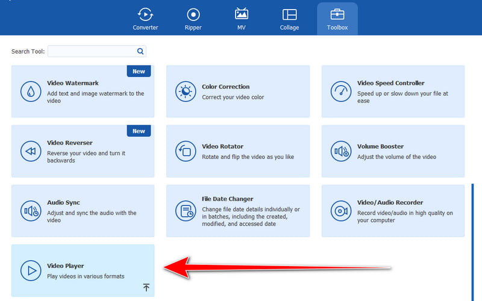Open the Video Speed Controller title link
Screen dimensions: 482x301
click(x=390, y=83)
